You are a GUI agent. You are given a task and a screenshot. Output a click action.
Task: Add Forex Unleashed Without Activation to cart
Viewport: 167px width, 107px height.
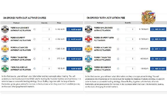(74, 29)
